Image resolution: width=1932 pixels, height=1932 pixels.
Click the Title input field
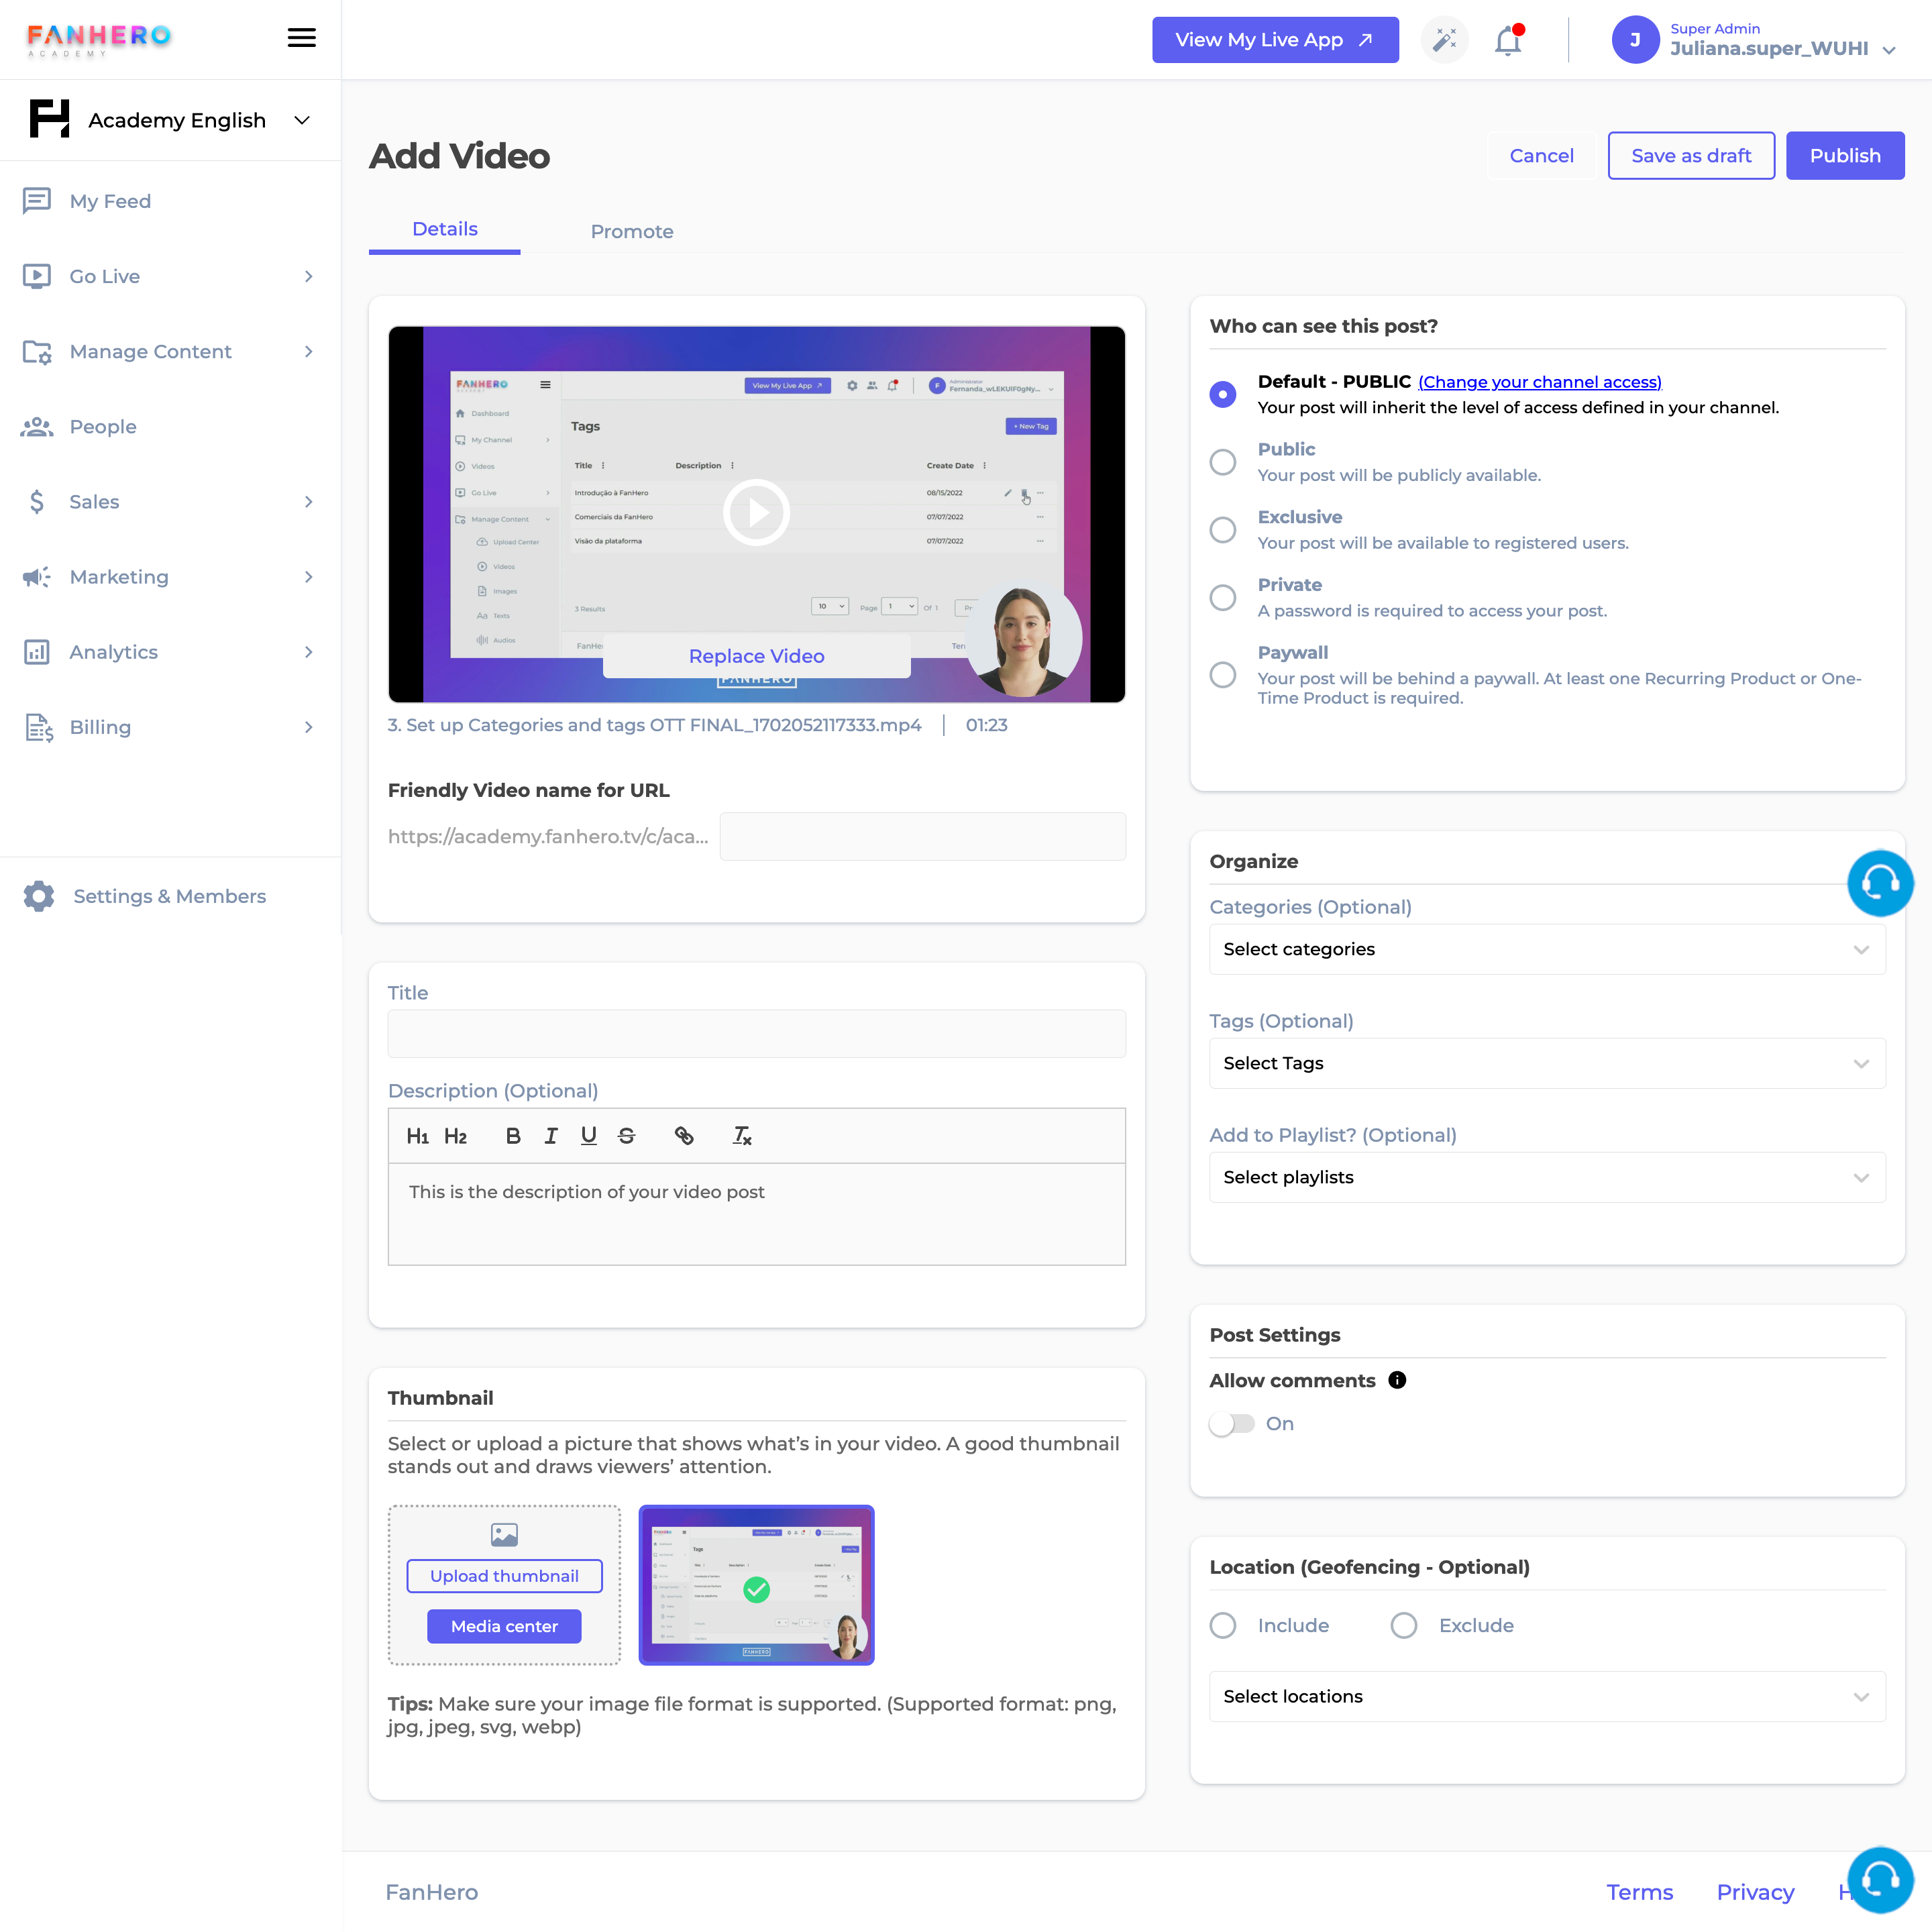pos(756,1034)
